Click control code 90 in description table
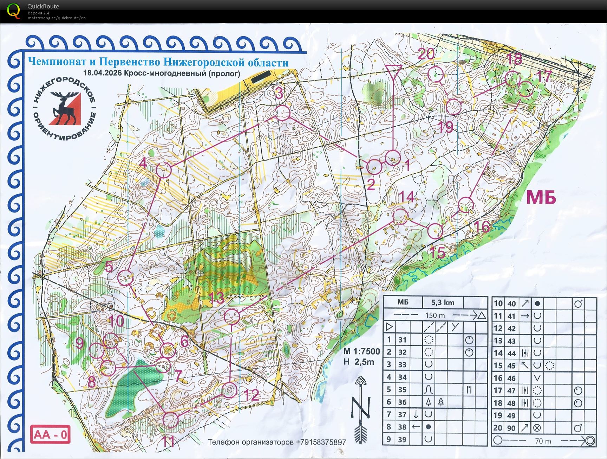Image resolution: width=607 pixels, height=459 pixels. [x=511, y=428]
